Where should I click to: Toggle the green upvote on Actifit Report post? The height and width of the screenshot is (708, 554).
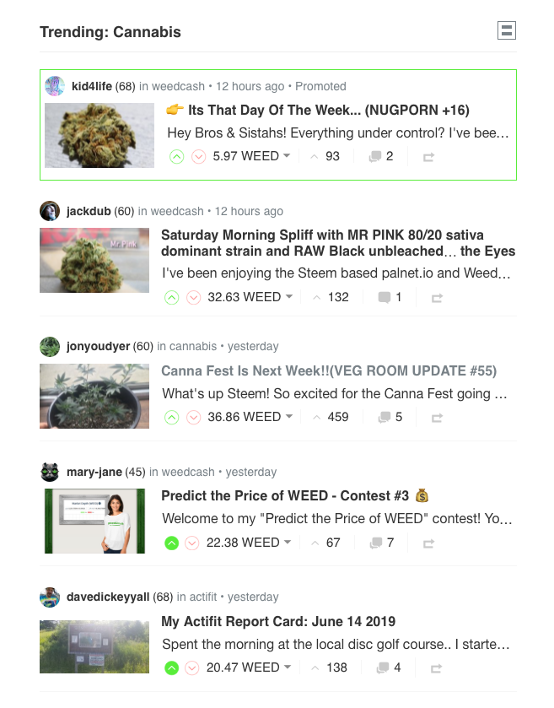(171, 667)
